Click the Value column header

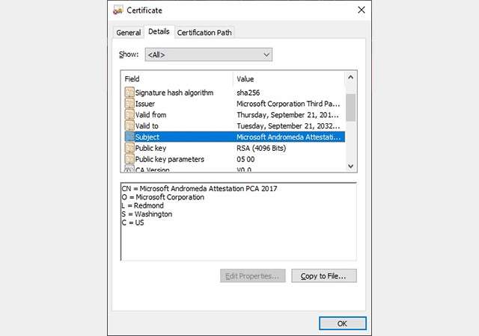tap(288, 78)
